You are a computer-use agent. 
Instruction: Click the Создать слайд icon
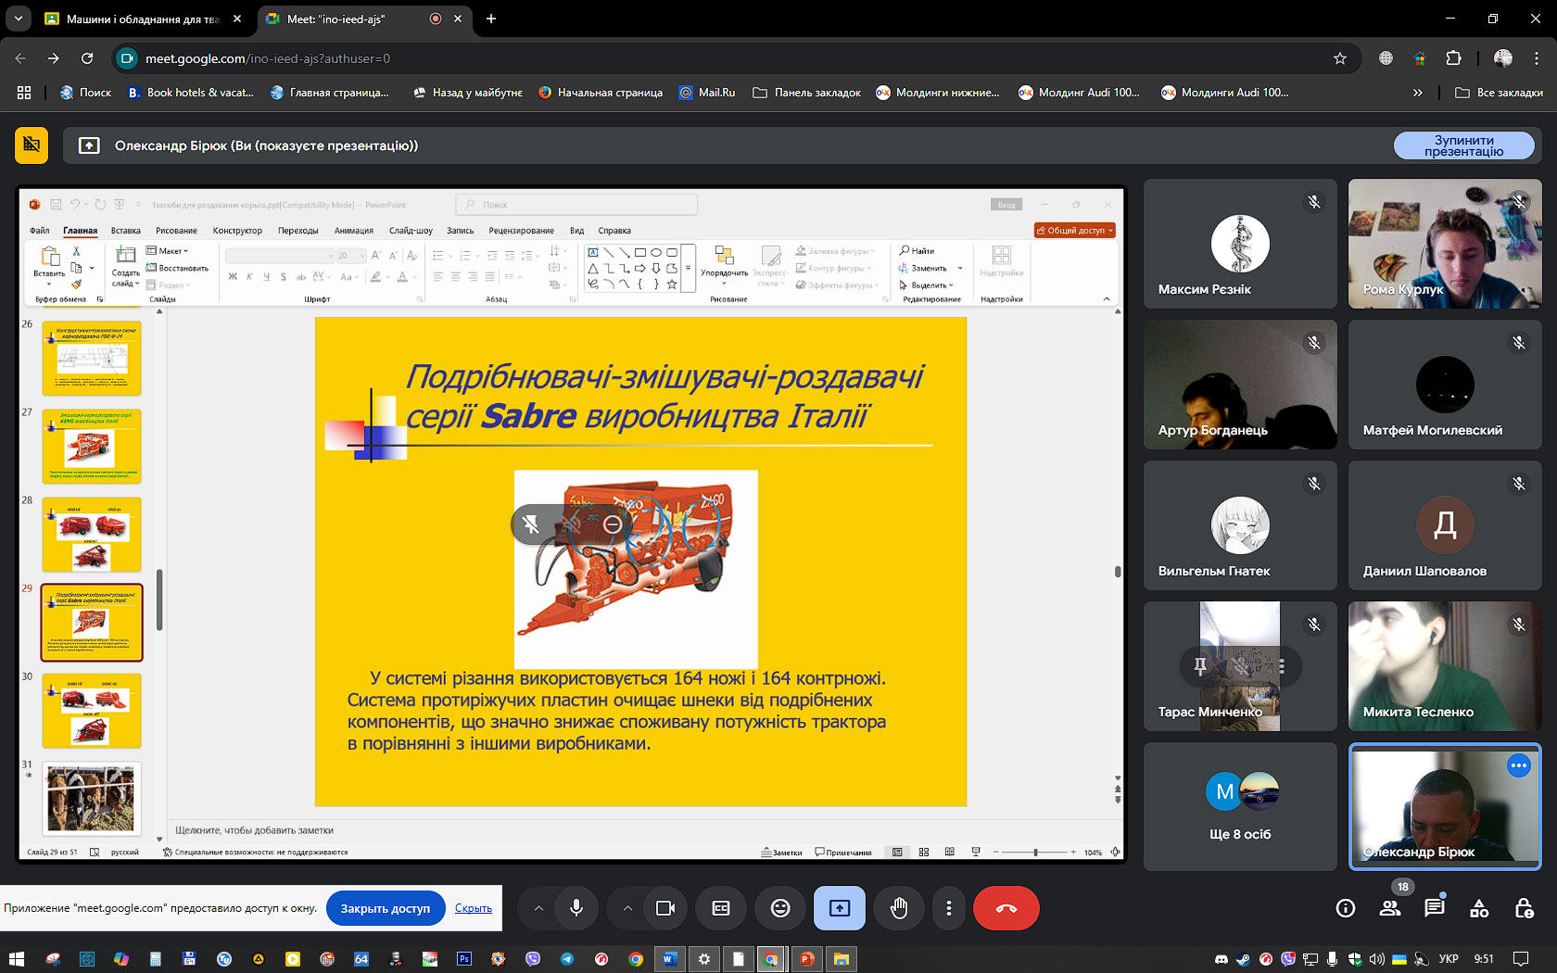coord(125,255)
